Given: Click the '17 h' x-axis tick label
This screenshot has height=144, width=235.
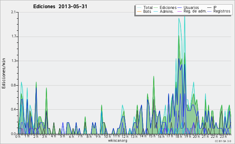Looking at the screenshot, I should pyautogui.click(x=170, y=136).
